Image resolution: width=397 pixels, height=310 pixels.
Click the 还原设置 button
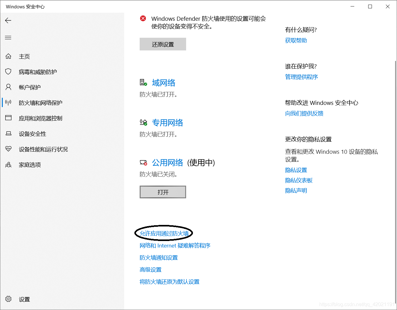click(163, 44)
